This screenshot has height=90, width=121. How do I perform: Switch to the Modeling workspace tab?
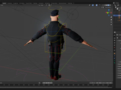[x=10, y=3]
